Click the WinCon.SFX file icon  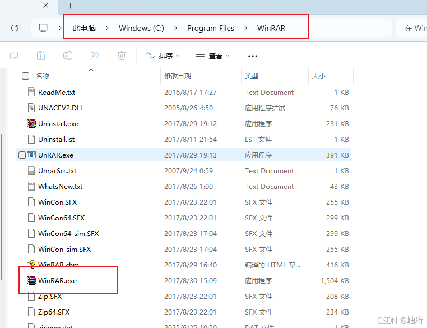click(31, 202)
